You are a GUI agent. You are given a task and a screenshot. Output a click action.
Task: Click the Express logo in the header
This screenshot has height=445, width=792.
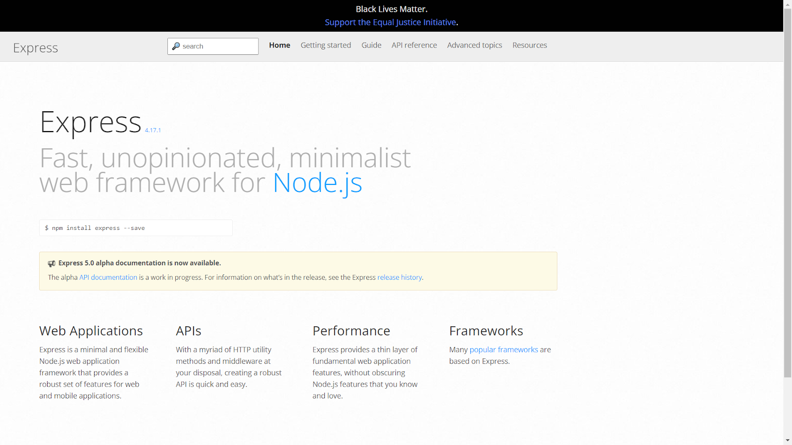click(x=36, y=48)
